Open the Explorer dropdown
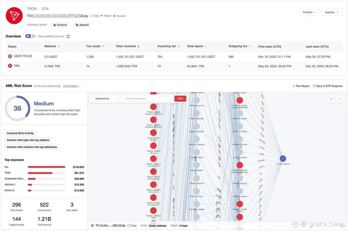The height and width of the screenshot is (231, 348). click(332, 12)
